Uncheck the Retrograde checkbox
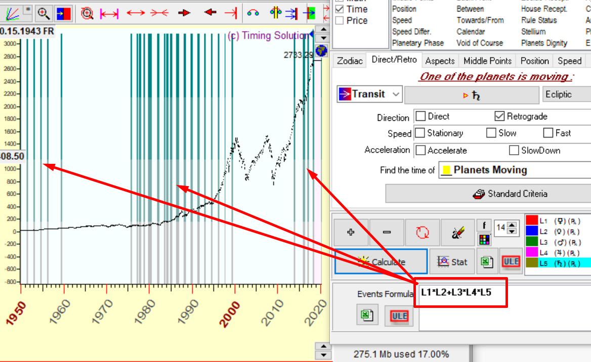591x362 pixels. coord(500,116)
